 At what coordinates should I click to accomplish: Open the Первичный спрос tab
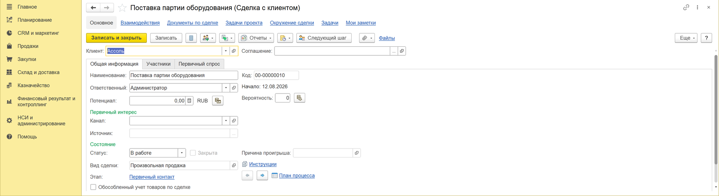(x=199, y=64)
